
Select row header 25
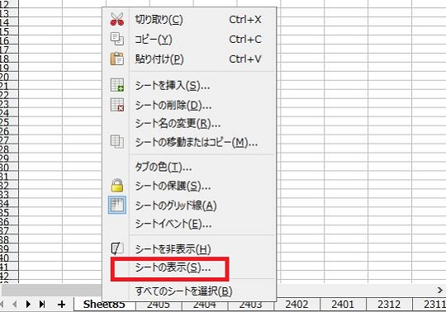[9, 122]
